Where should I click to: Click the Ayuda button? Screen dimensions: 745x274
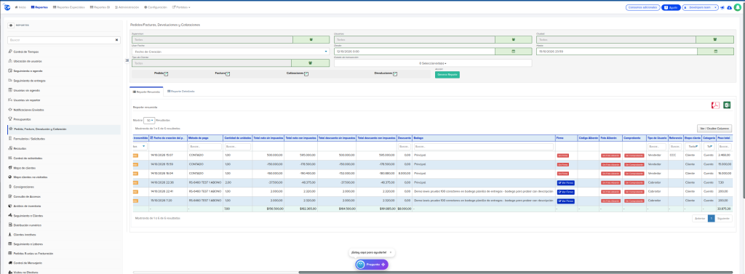click(671, 7)
